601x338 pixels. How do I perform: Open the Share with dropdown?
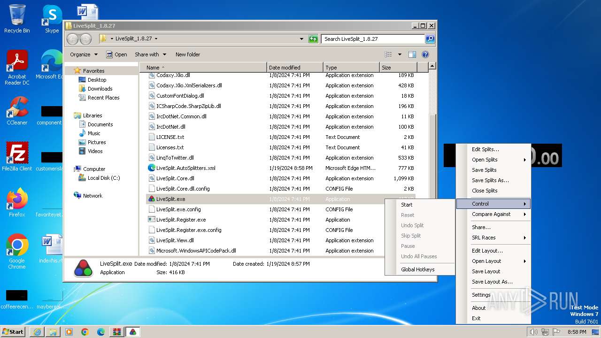[x=150, y=54]
